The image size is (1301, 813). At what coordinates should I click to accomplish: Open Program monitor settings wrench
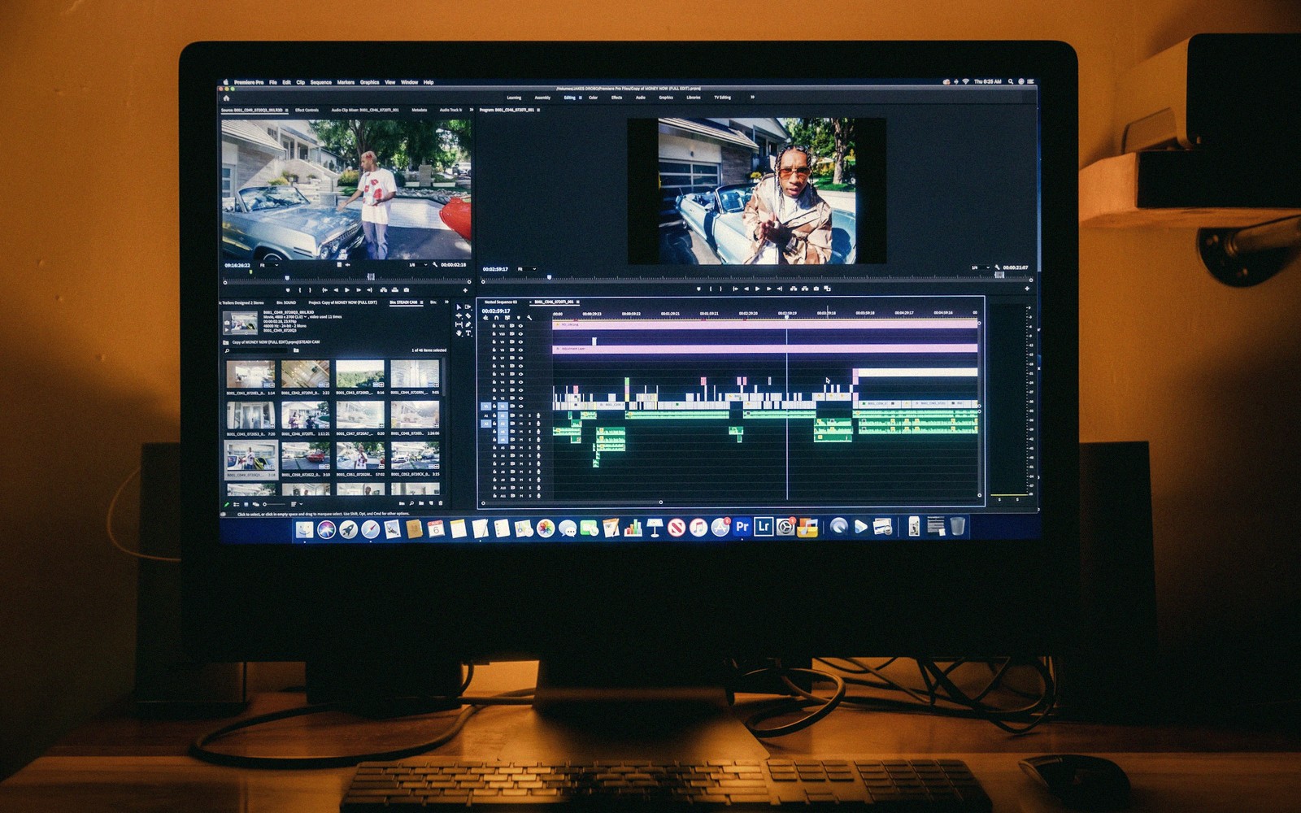tap(997, 267)
